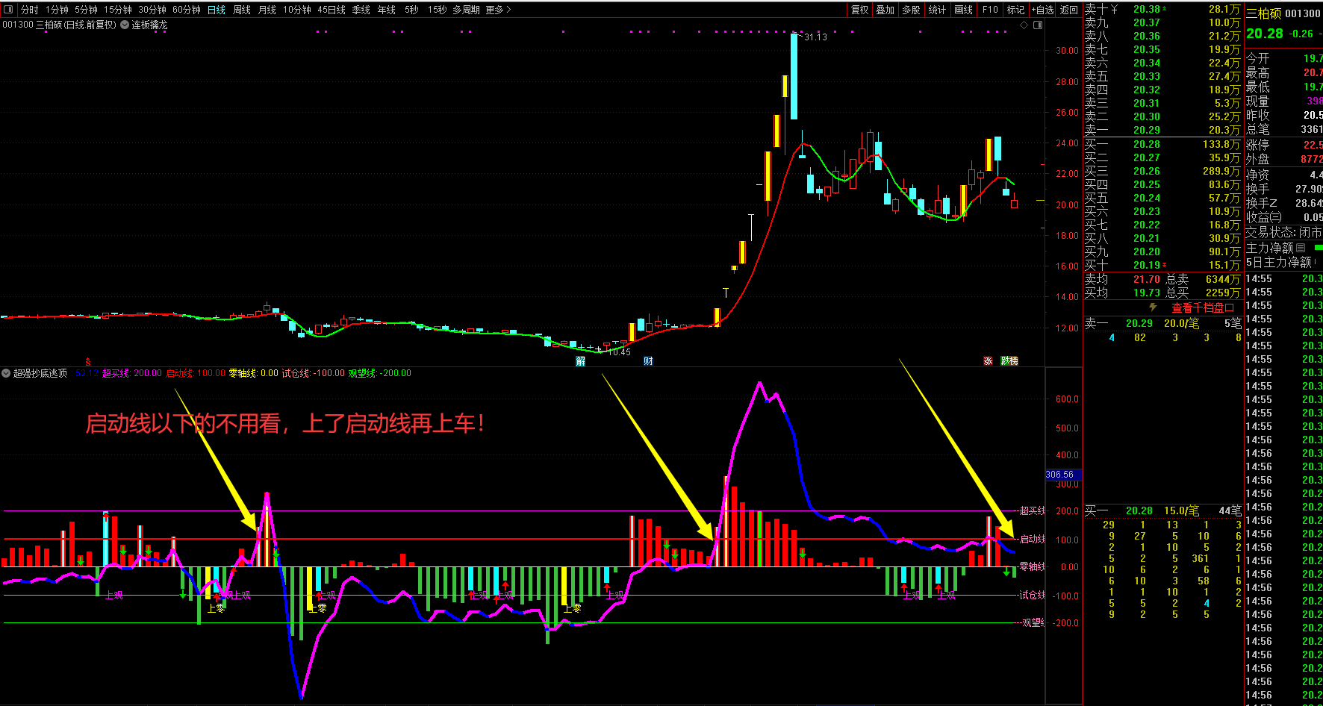Click the 跌榜 marker icon
The width and height of the screenshot is (1323, 706).
click(x=1009, y=361)
